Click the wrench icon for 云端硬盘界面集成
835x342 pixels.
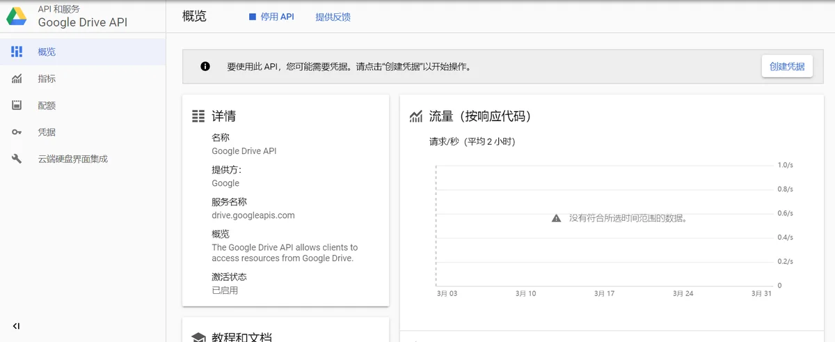17,159
